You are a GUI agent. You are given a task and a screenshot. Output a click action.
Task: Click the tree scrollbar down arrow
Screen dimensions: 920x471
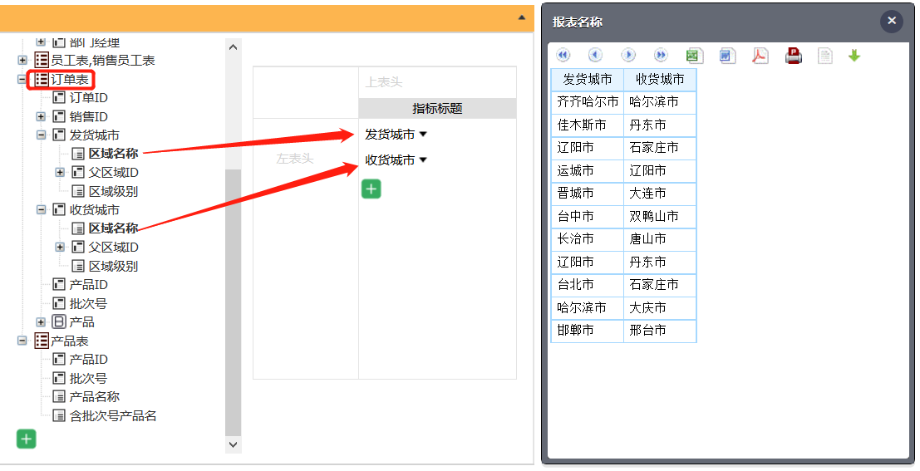[233, 444]
